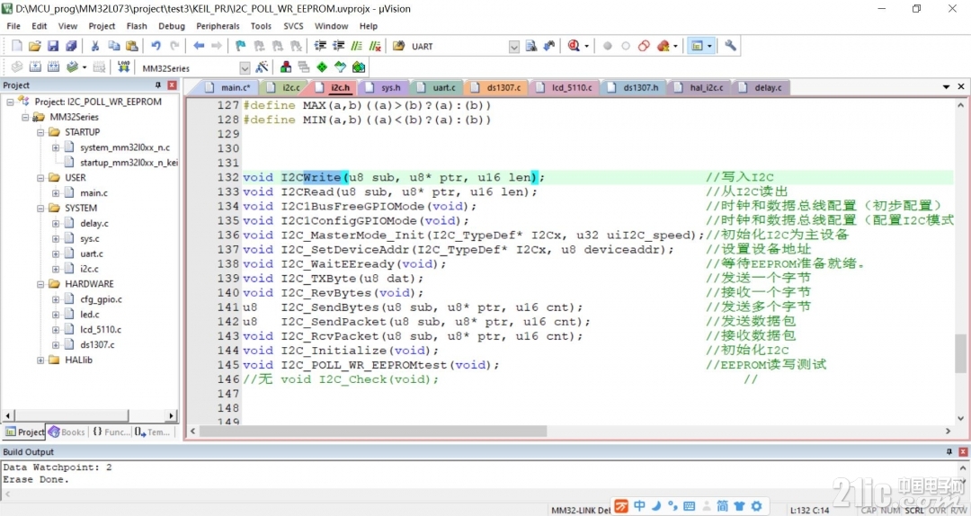
Task: Switch to the main.c* editor tab
Action: pyautogui.click(x=228, y=87)
